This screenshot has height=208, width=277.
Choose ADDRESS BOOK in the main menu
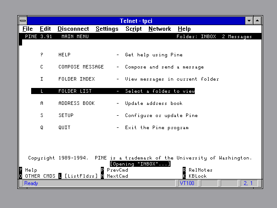77,104
